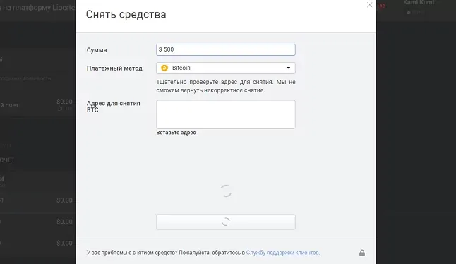This screenshot has height=264, width=456.
Task: Click the warning text 'Тщательно проверьте адрес'
Action: [x=226, y=86]
